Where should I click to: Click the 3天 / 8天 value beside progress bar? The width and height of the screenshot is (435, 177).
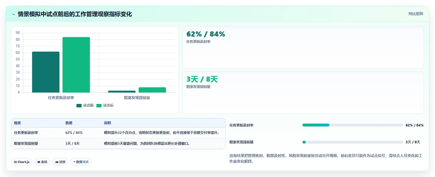413,142
